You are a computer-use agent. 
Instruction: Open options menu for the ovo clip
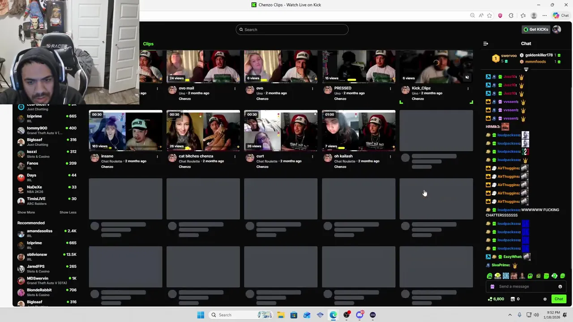coord(312,89)
